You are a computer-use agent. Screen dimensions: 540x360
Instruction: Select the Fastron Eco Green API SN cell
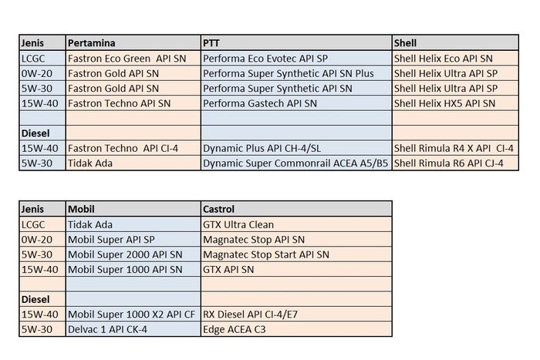tap(131, 58)
